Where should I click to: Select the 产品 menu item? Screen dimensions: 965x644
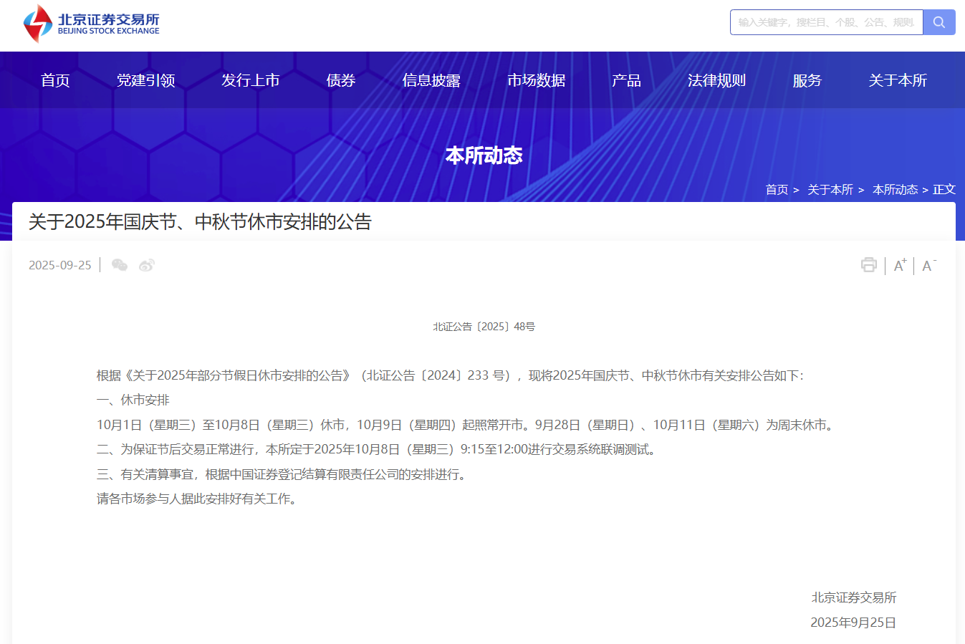coord(626,80)
